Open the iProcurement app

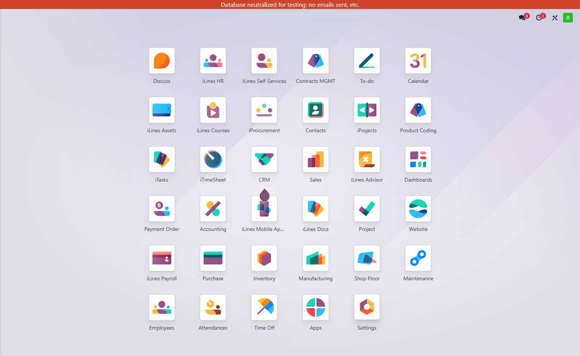[x=264, y=110]
